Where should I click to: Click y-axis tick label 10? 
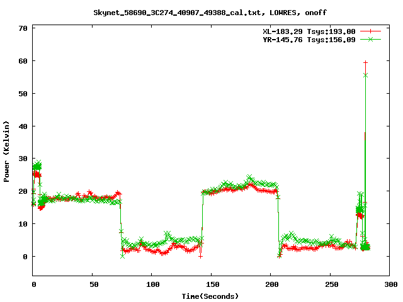click(23, 224)
